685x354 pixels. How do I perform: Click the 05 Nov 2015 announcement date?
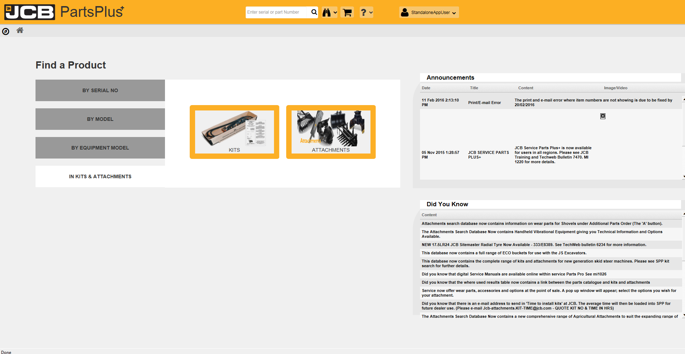pyautogui.click(x=440, y=155)
